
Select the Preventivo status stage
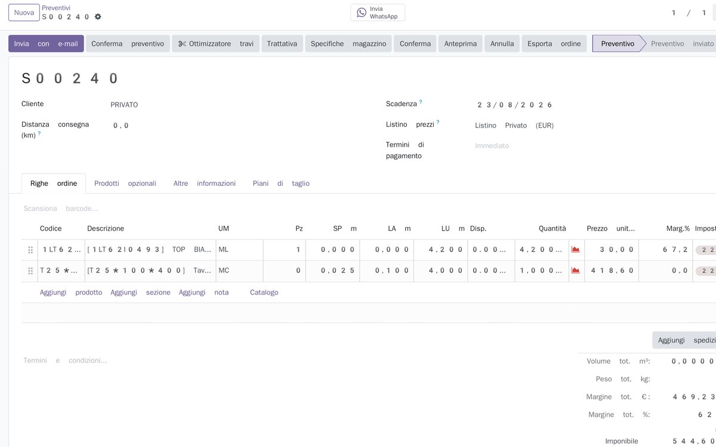[x=618, y=44]
